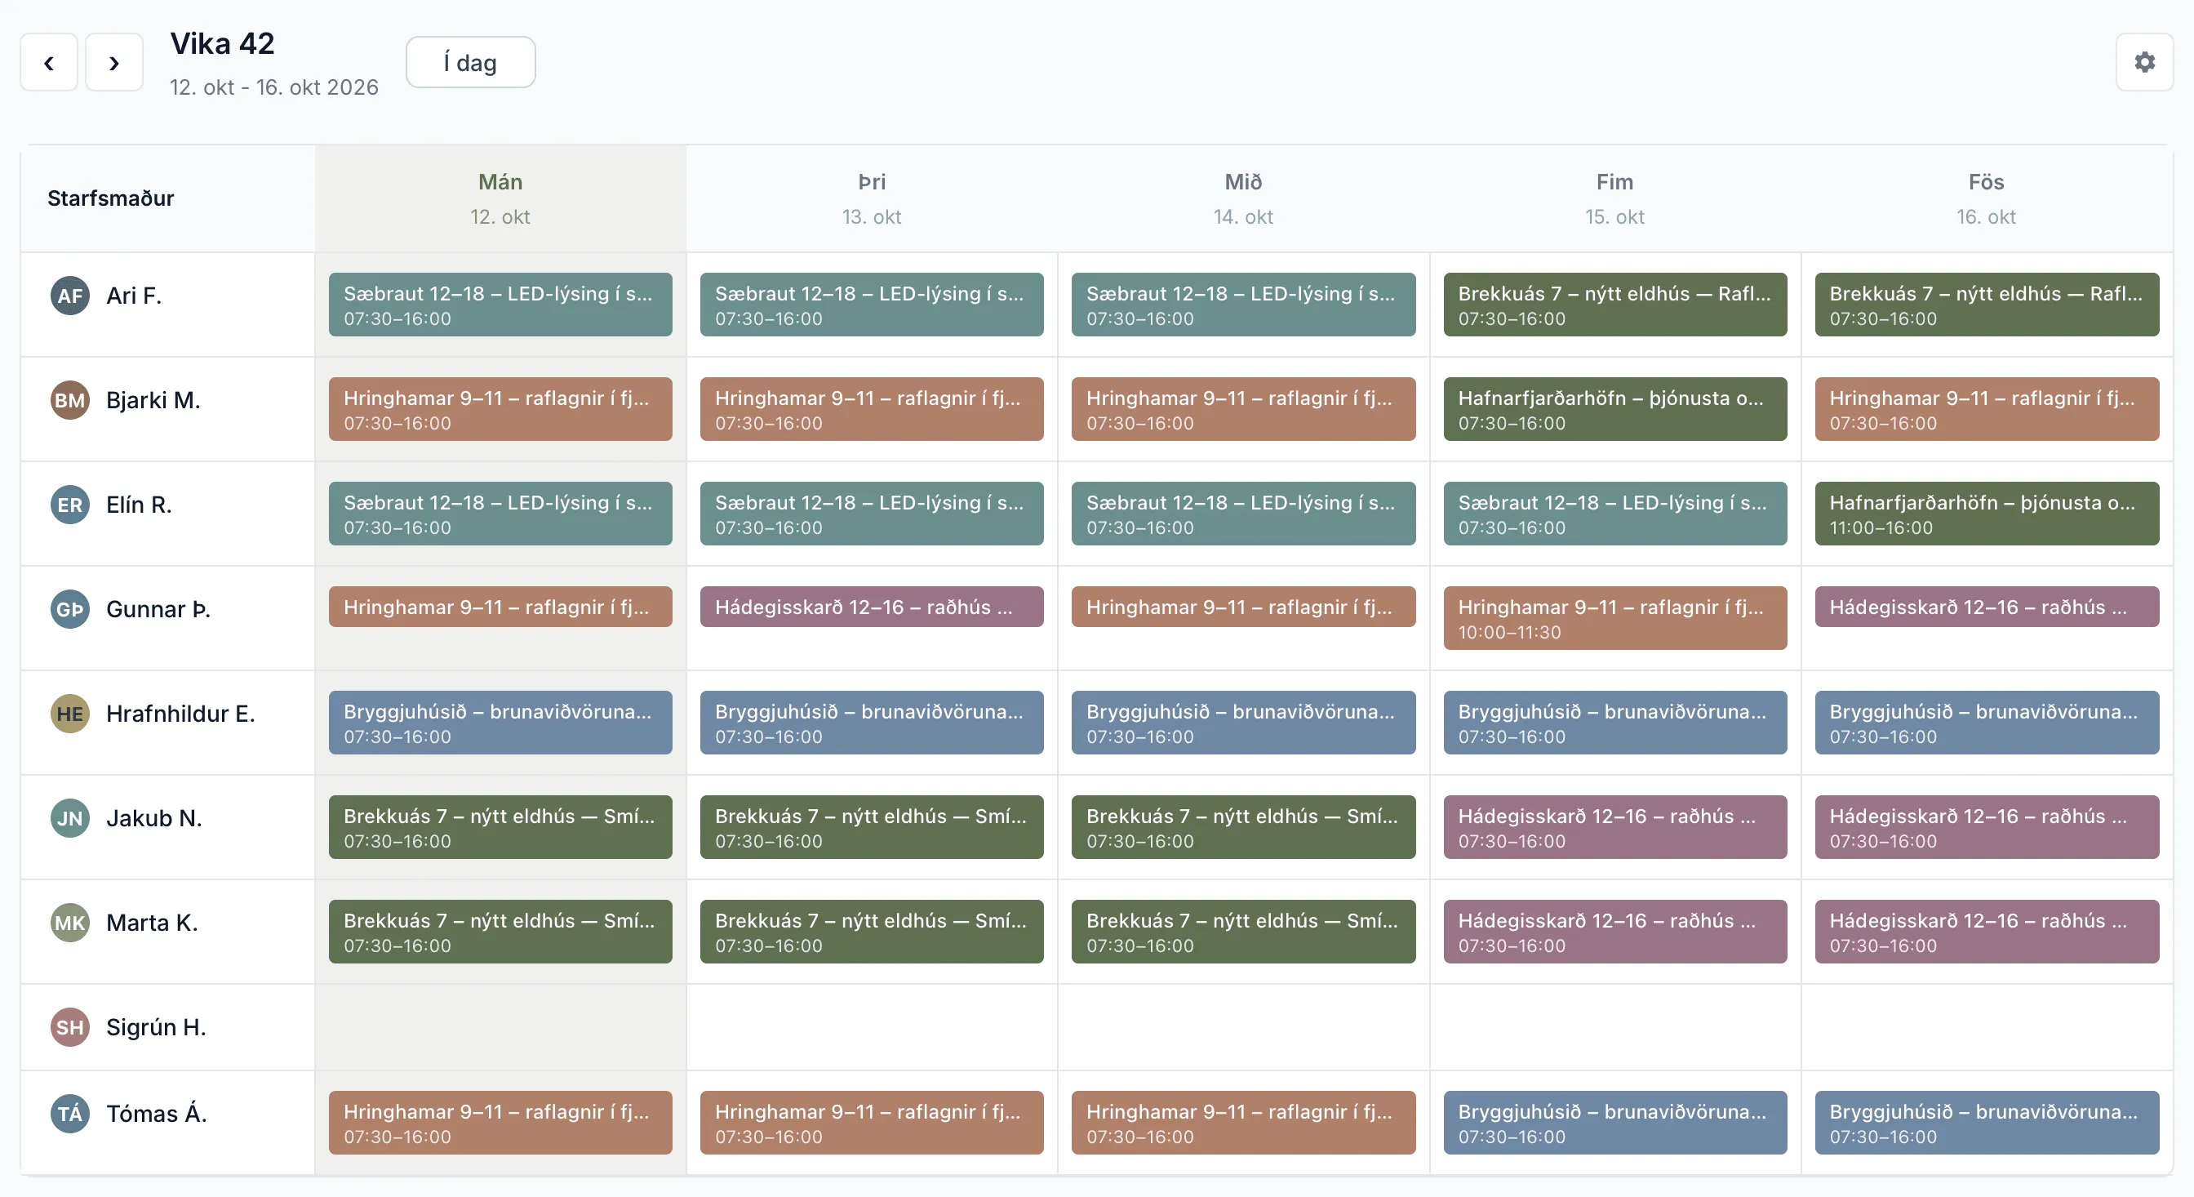Select the Mið 14. okt column header
The height and width of the screenshot is (1197, 2194).
1243,198
